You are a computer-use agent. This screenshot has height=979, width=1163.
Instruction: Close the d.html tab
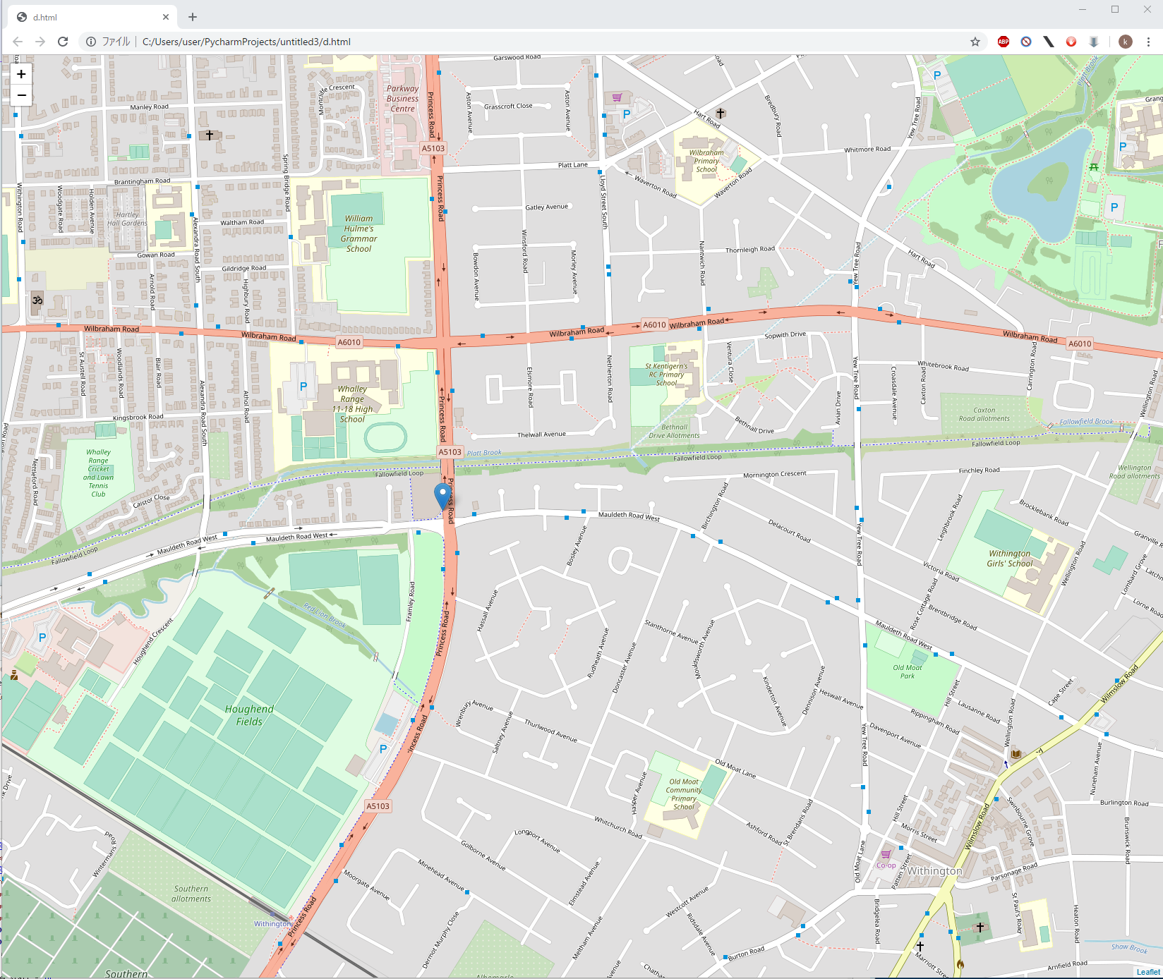(x=166, y=17)
